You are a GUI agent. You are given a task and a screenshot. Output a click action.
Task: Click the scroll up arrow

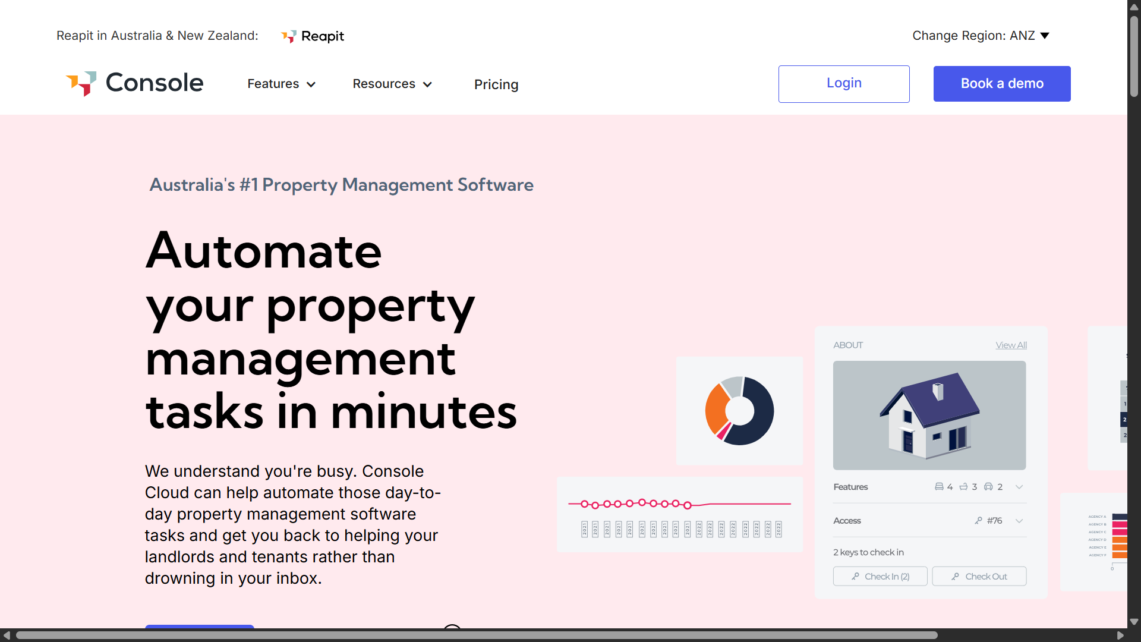[x=1134, y=7]
